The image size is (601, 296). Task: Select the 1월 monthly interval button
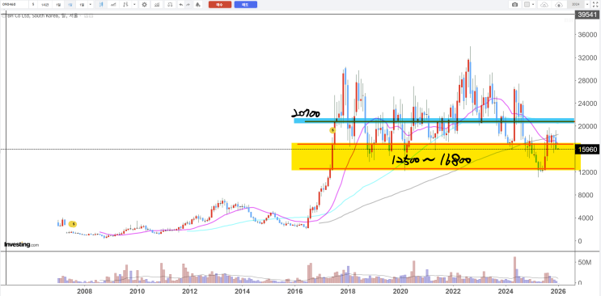tap(82, 4)
